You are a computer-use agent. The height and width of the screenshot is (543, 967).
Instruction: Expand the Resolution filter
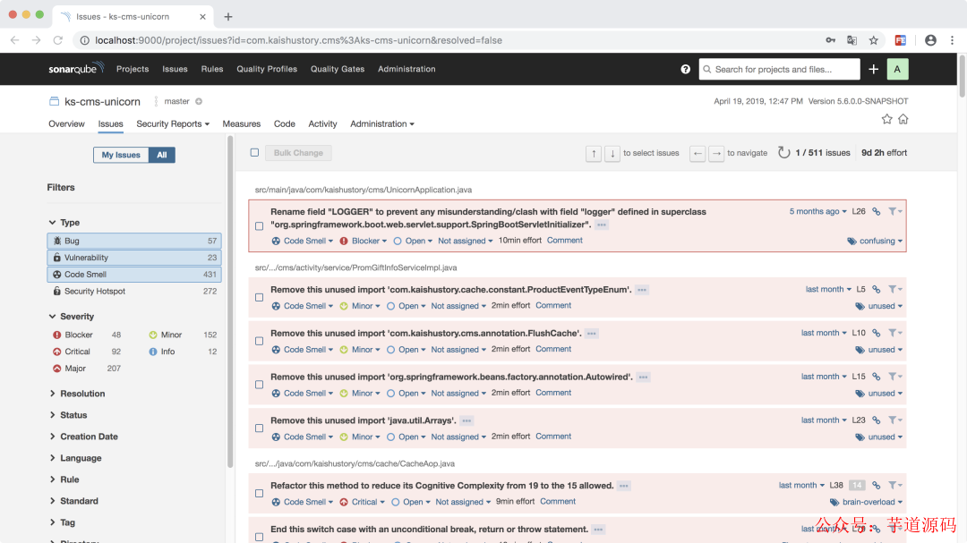tap(76, 394)
